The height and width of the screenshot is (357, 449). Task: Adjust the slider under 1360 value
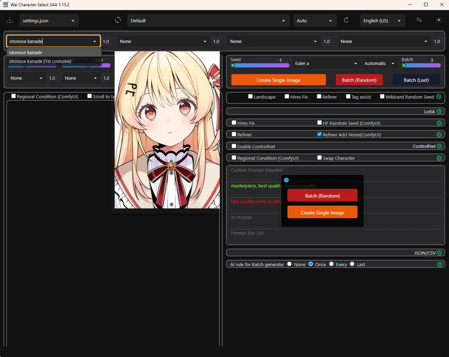tap(86, 65)
